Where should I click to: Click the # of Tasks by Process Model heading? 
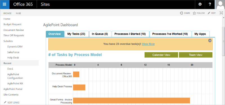pyautogui.click(x=75, y=55)
